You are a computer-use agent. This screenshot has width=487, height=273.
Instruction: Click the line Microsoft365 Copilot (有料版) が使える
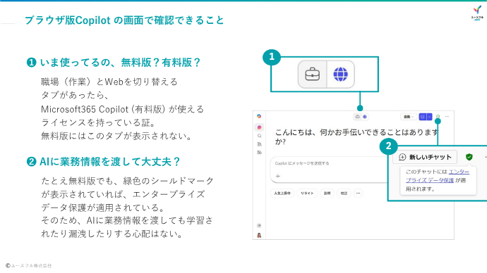coord(122,109)
